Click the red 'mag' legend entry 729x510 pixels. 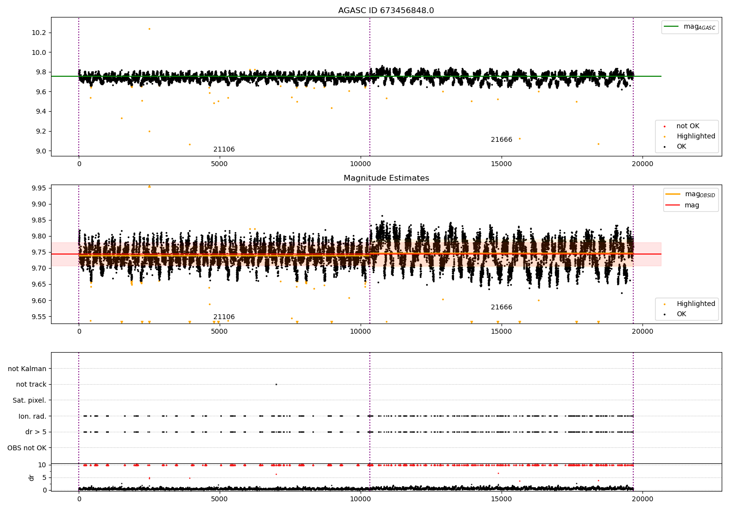pyautogui.click(x=682, y=205)
